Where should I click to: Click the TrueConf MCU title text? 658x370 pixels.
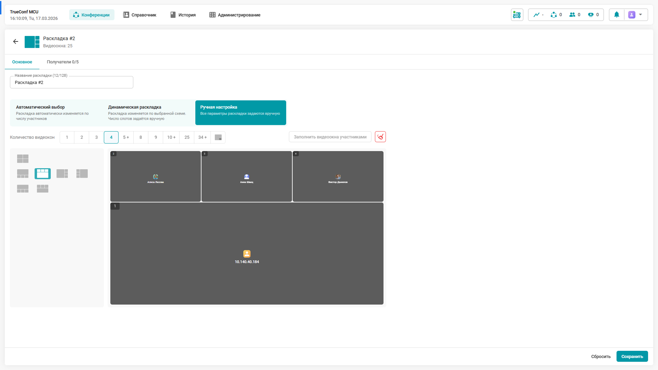click(24, 12)
